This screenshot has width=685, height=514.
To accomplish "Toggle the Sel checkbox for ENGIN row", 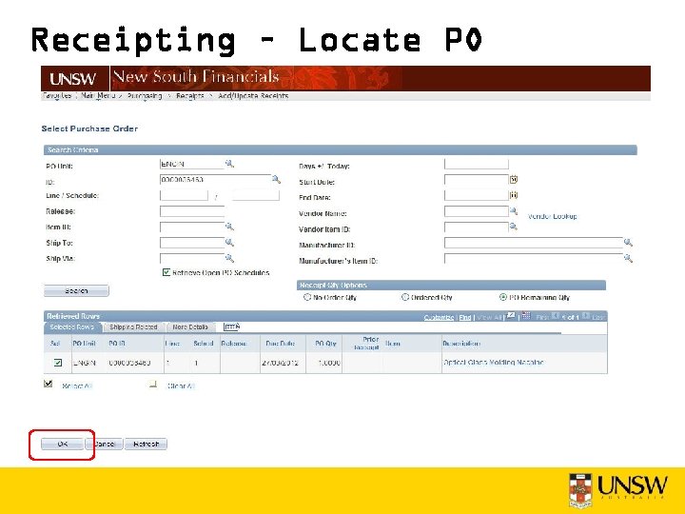I will click(x=58, y=363).
